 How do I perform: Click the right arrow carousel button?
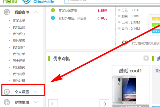click(104, 104)
